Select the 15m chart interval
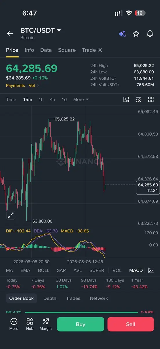 pos(28,99)
